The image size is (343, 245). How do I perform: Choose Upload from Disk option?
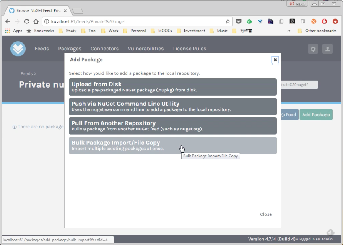tap(173, 87)
